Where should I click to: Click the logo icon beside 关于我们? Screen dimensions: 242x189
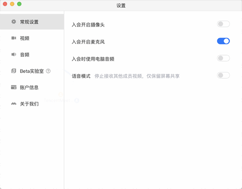14,104
